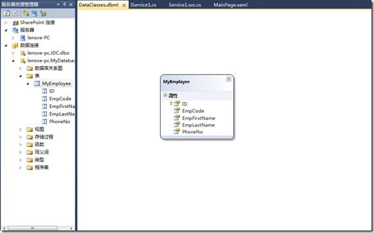The height and width of the screenshot is (233, 374).
Task: Expand the lenove-PC server node
Action: pyautogui.click(x=13, y=38)
